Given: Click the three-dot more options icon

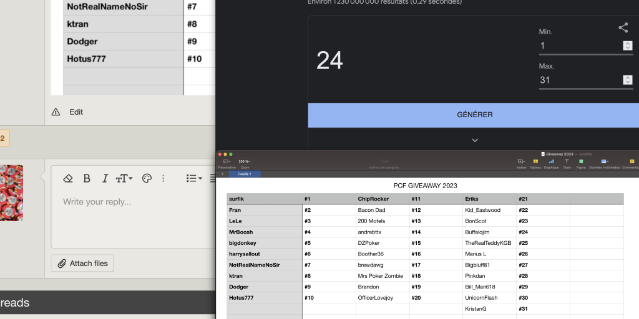Looking at the screenshot, I should [163, 178].
